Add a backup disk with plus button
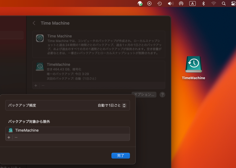This screenshot has height=168, width=236. [36, 86]
